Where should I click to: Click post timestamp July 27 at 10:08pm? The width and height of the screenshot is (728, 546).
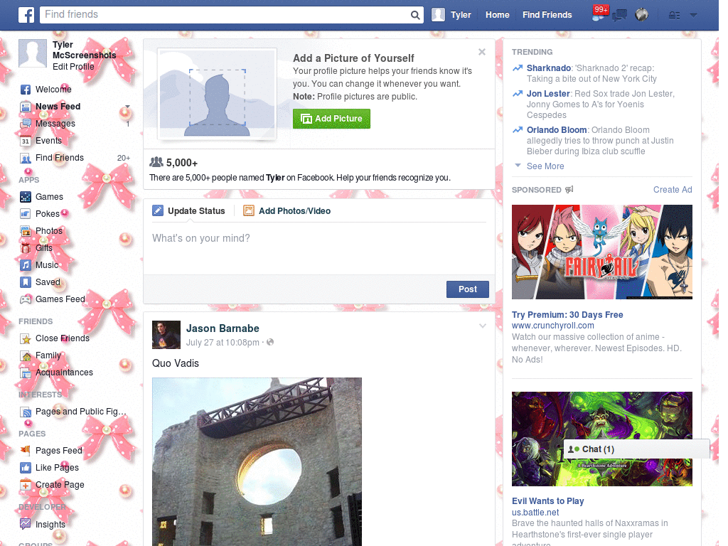[x=223, y=343]
